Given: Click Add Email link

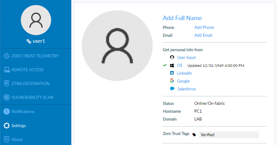Looking at the screenshot, I should point(203,35).
